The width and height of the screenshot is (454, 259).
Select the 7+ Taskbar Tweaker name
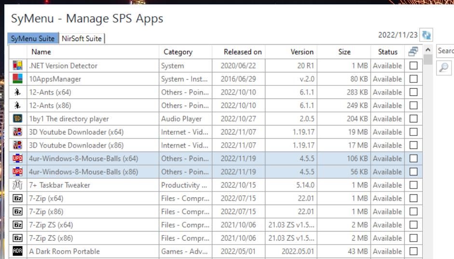(x=59, y=185)
